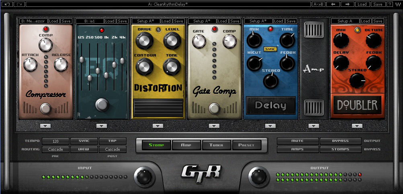Click the Waves logo icon
Screen dimensions: 403x194
398,4
